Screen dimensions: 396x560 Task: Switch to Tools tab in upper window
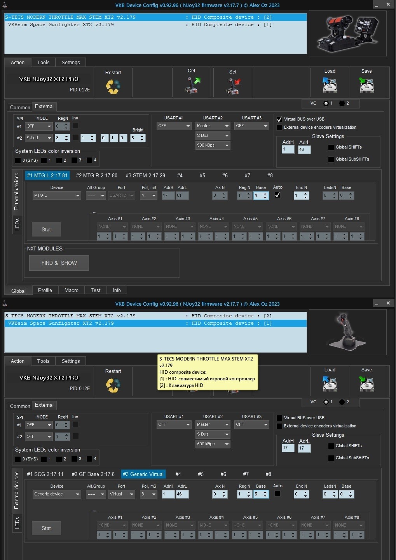(43, 62)
